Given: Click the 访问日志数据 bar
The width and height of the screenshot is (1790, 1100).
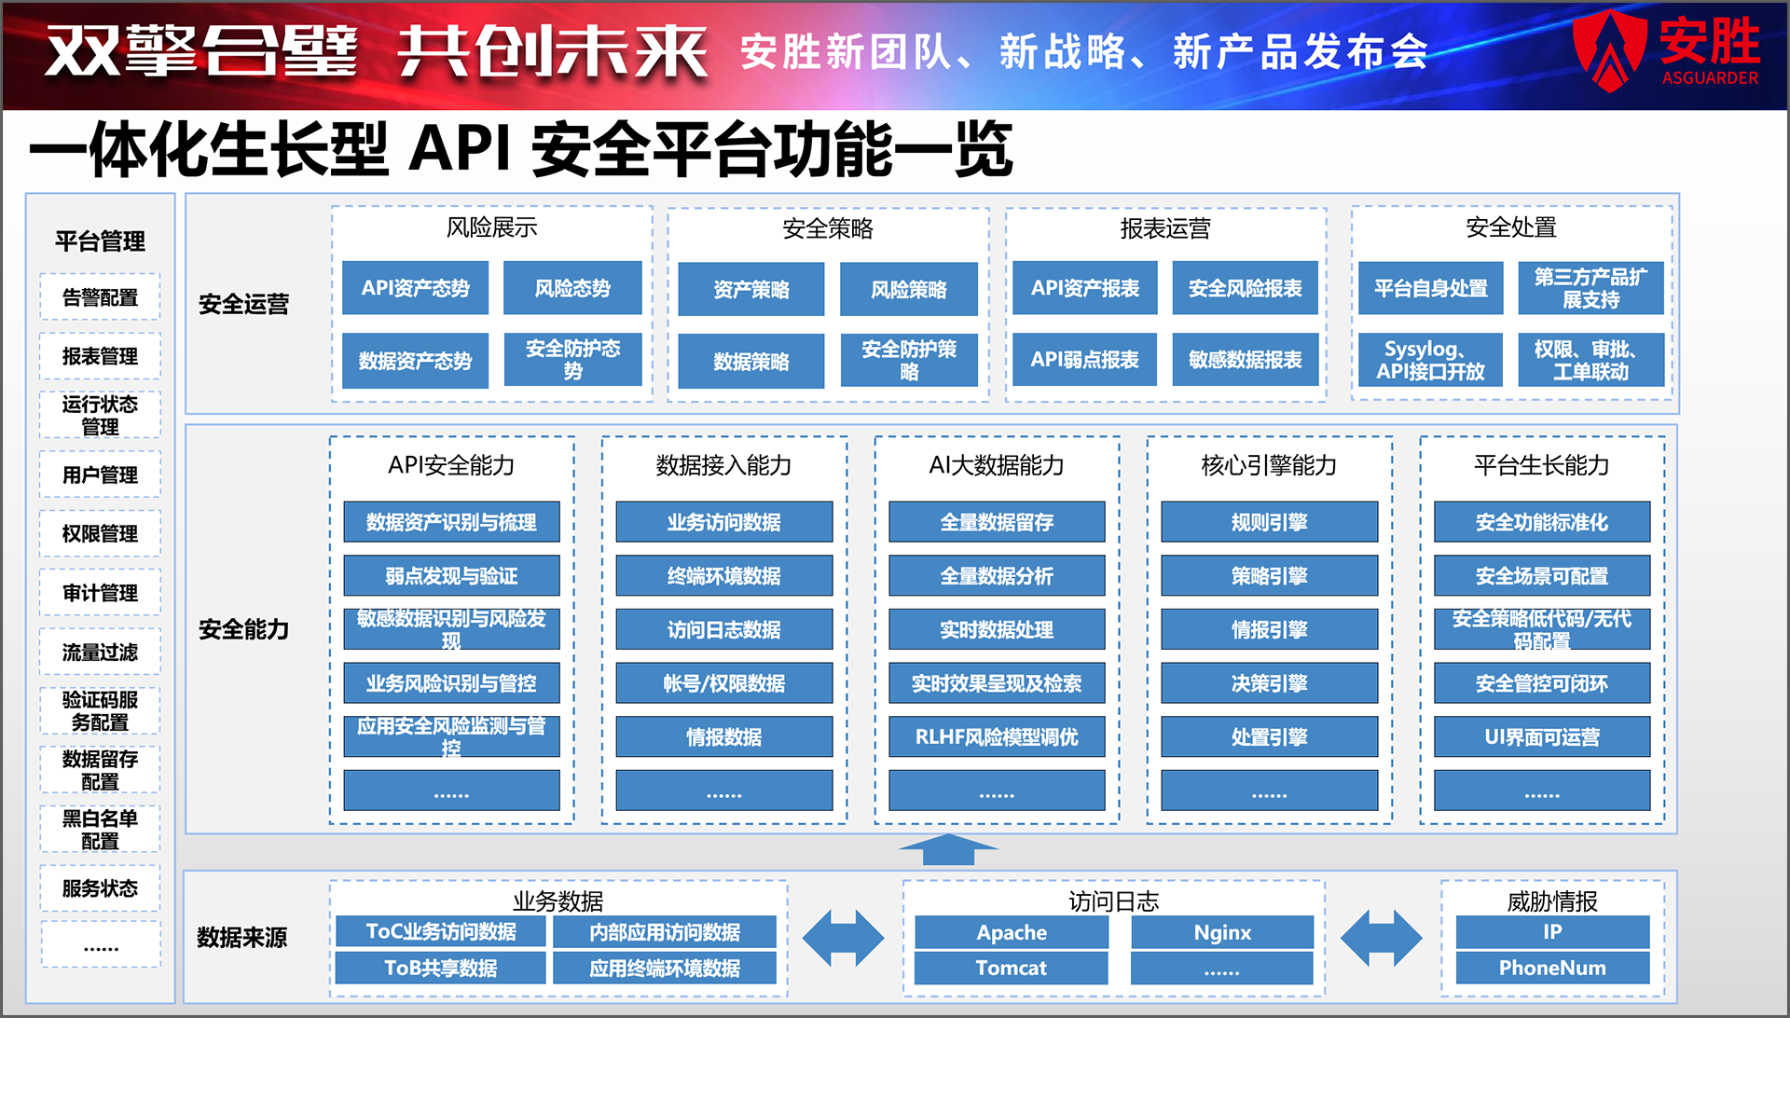Looking at the screenshot, I should tap(724, 629).
